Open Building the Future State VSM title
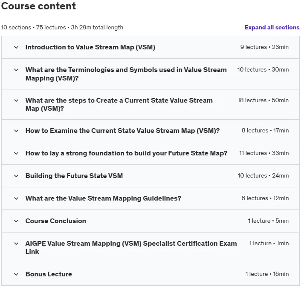This screenshot has height=287, width=301. coord(74,176)
